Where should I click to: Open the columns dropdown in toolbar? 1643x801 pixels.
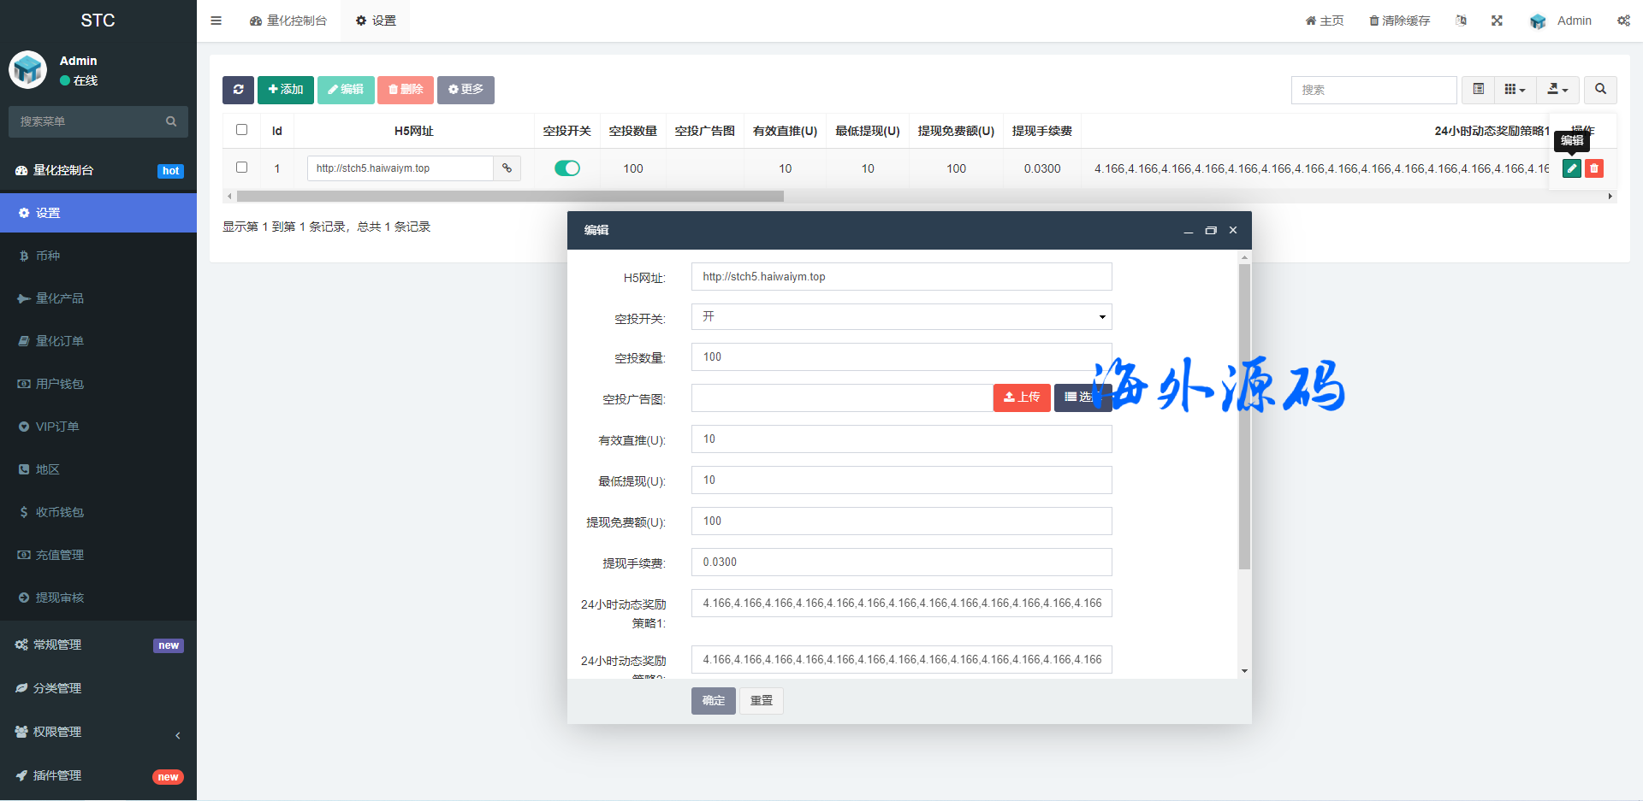coord(1515,90)
